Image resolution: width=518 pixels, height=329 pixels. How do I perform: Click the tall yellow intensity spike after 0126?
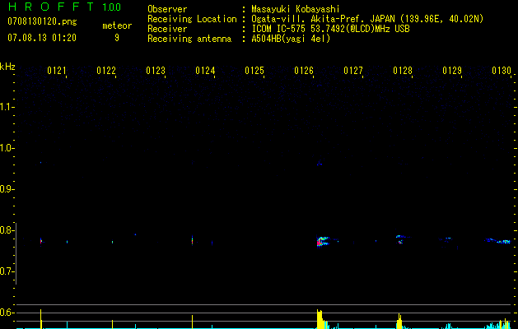[x=320, y=319]
